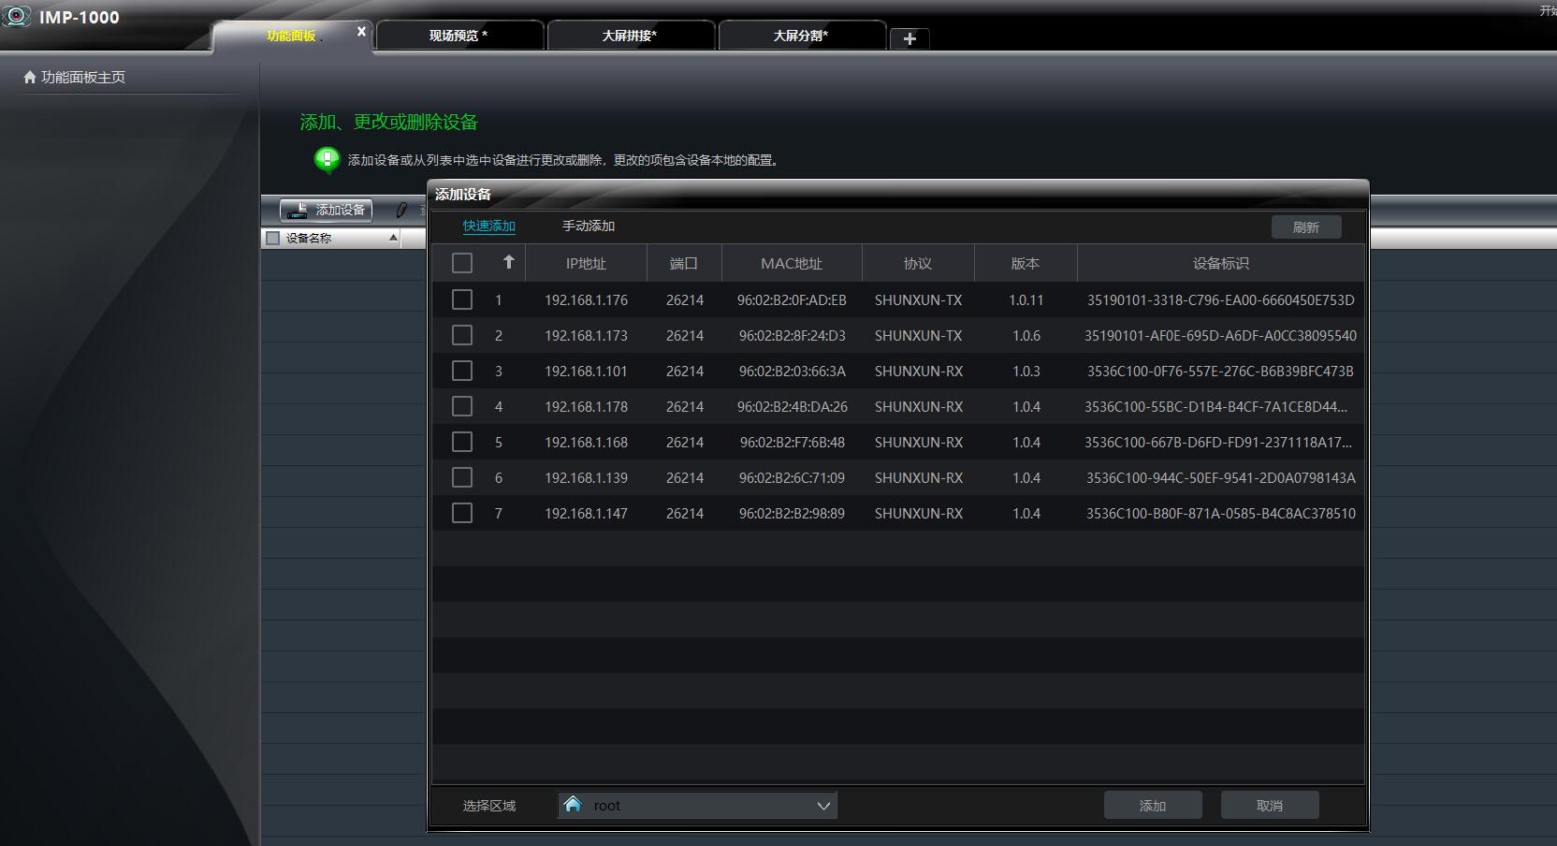The height and width of the screenshot is (846, 1557).
Task: Click the pencil edit icon in toolbar
Action: click(x=401, y=211)
